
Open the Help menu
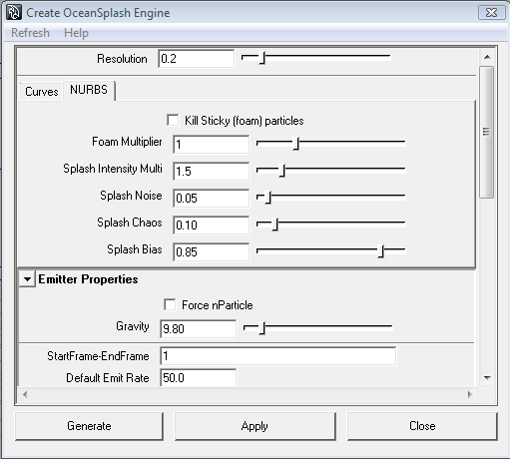tap(76, 33)
